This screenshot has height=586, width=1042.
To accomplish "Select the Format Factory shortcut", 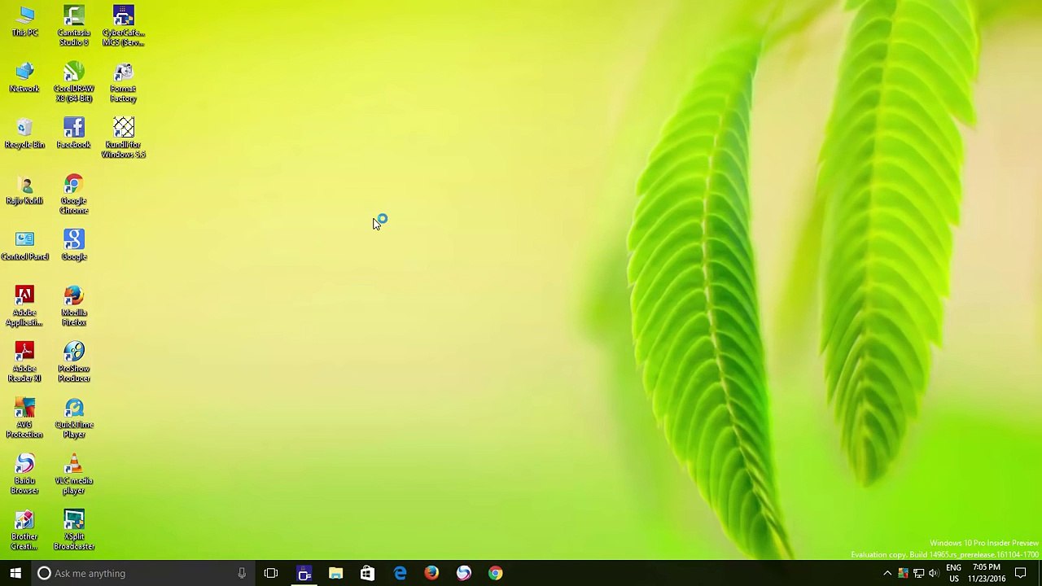I will [x=124, y=82].
